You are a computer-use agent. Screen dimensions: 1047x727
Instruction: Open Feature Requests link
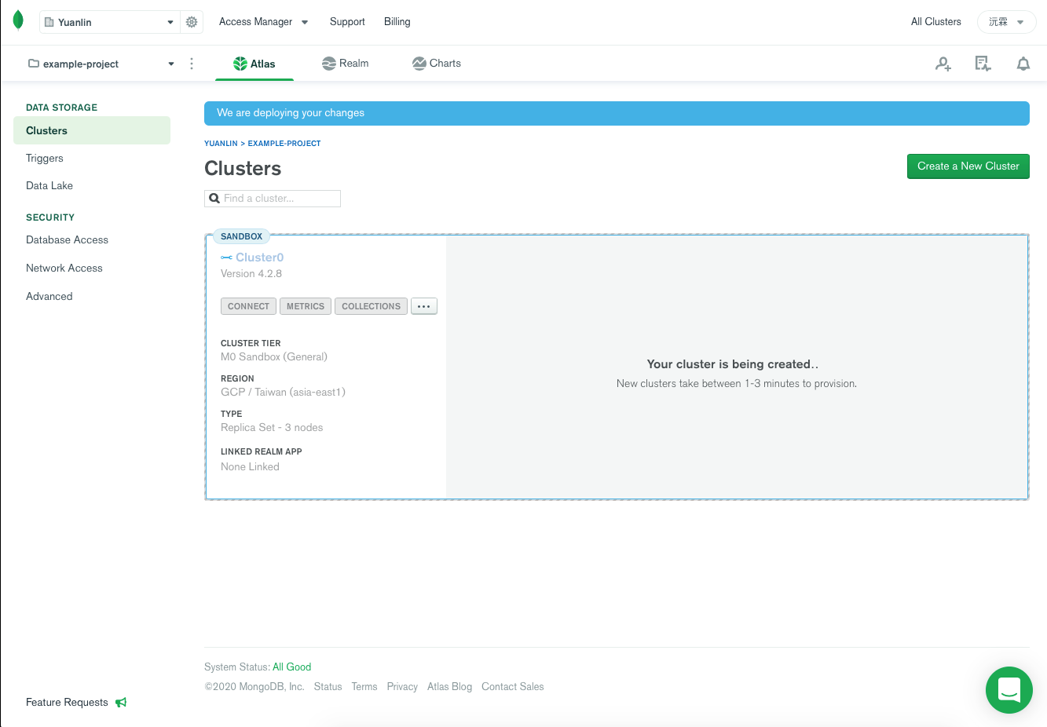coord(67,703)
